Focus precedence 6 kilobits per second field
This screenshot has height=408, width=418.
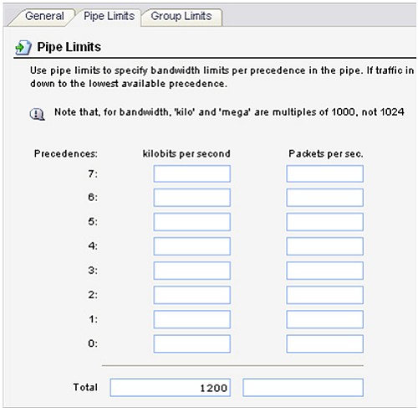[x=192, y=198]
